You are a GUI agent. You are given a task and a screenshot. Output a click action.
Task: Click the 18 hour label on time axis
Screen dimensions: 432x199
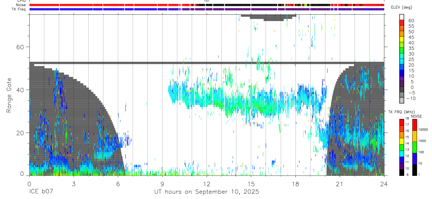[x=295, y=183]
